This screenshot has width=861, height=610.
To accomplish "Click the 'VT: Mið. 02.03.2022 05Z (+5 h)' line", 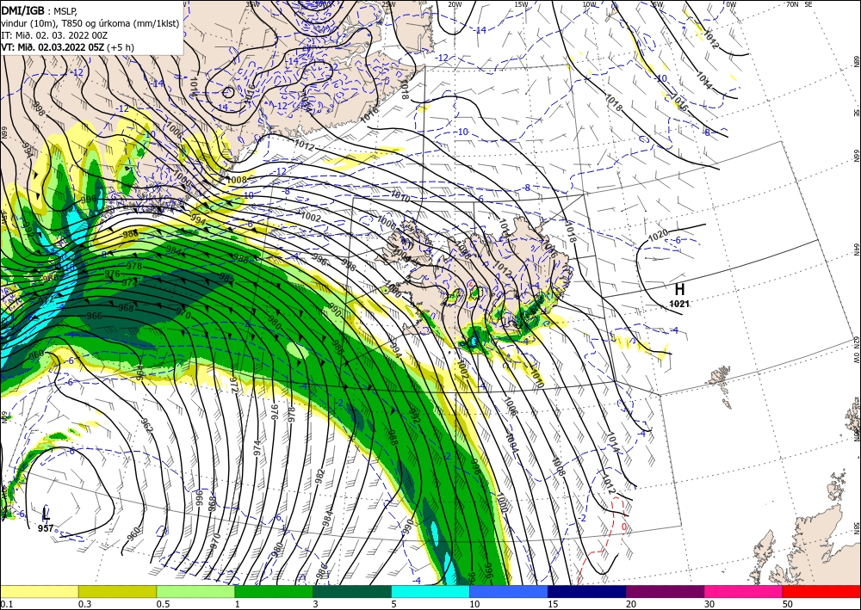I will point(67,47).
